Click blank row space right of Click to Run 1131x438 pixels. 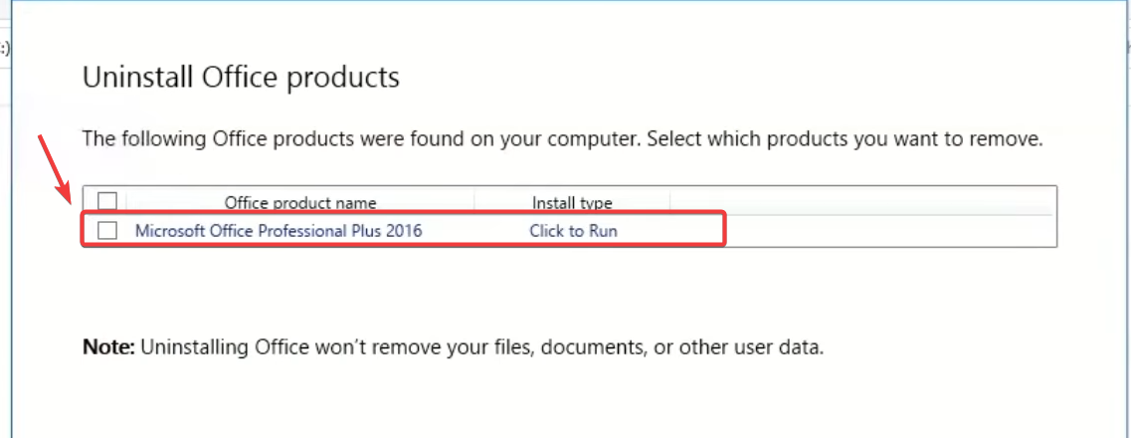[x=885, y=231]
